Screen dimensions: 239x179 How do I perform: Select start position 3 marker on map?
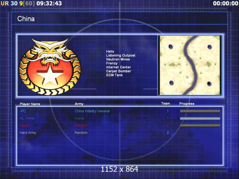tap(209, 47)
